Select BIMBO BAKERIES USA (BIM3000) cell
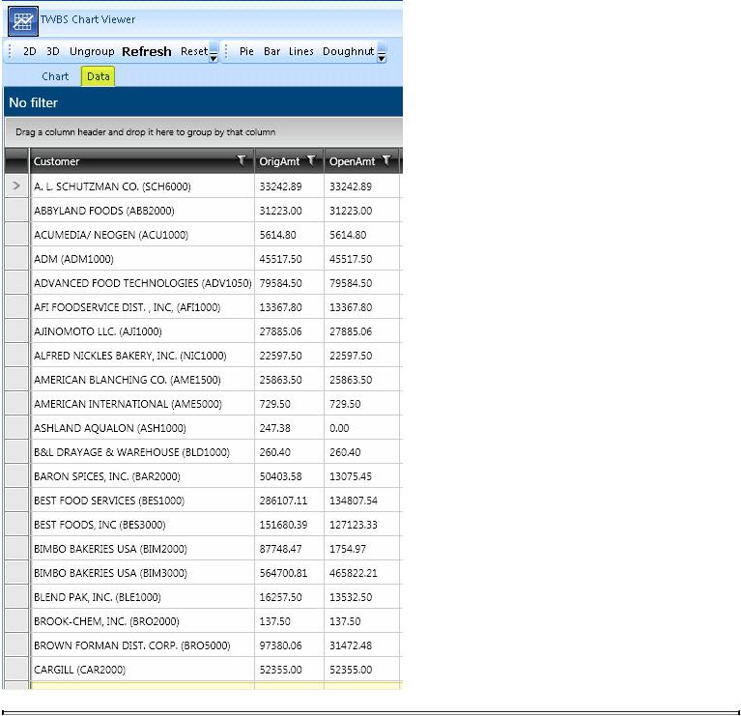The width and height of the screenshot is (741, 716). click(x=142, y=572)
